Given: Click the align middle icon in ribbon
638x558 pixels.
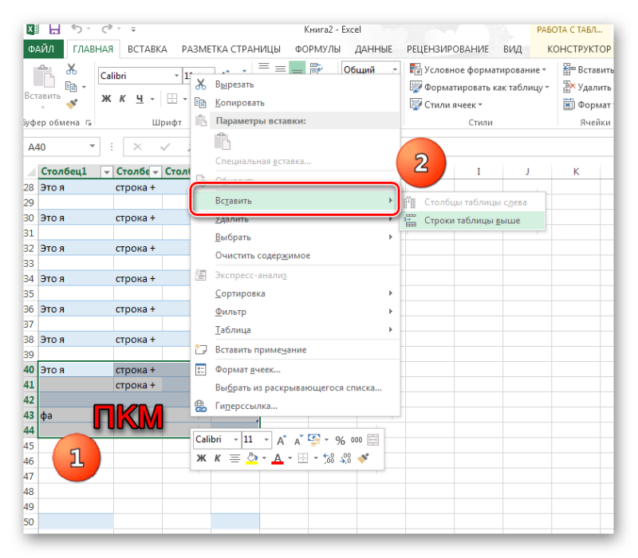Looking at the screenshot, I should pos(281,69).
